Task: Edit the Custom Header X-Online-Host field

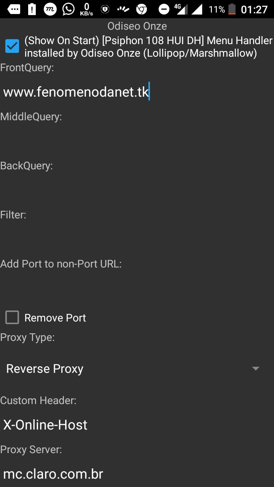Action: click(x=137, y=425)
